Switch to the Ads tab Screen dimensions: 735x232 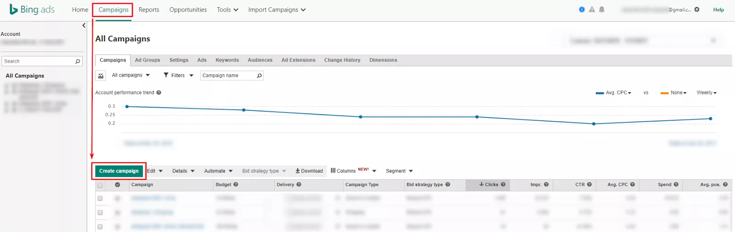202,60
